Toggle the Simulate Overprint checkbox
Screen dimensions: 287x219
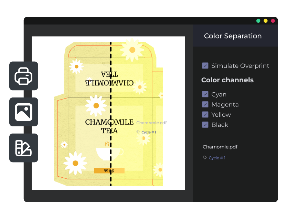coord(205,66)
